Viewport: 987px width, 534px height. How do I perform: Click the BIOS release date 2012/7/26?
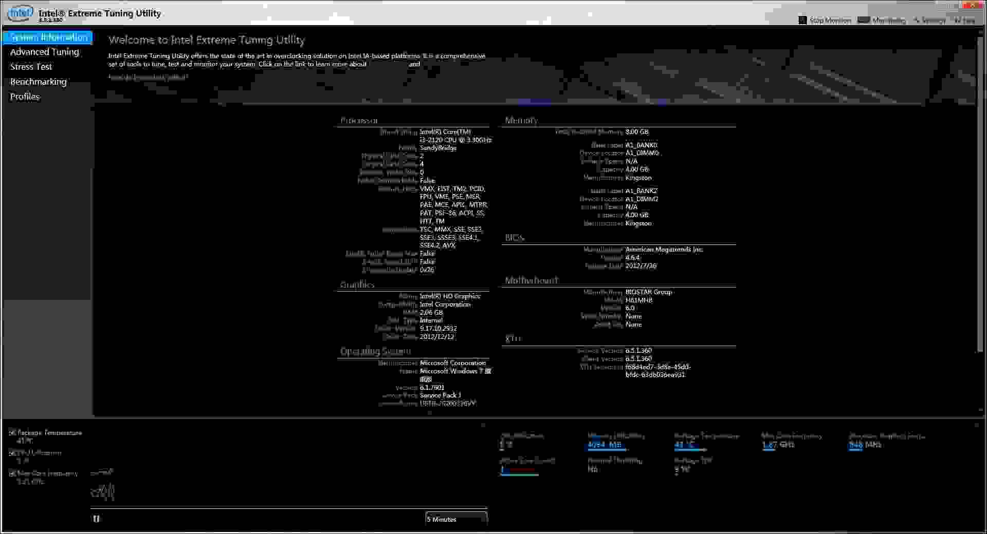(x=641, y=266)
